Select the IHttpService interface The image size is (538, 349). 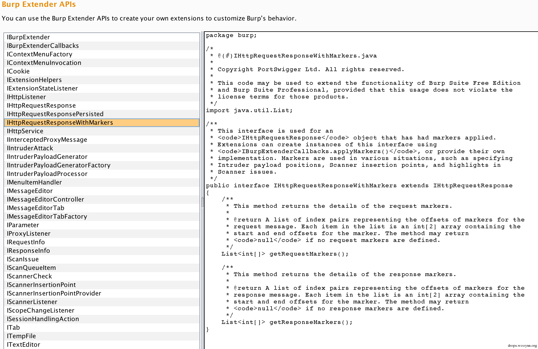pyautogui.click(x=102, y=131)
